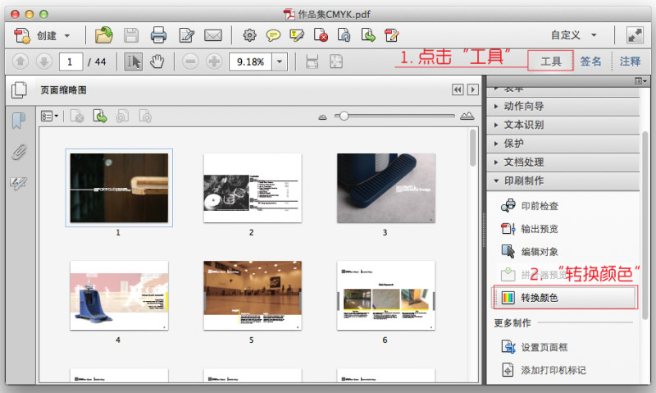The width and height of the screenshot is (656, 393).
Task: Click 转换颜色 Convert Colors tool
Action: (564, 298)
